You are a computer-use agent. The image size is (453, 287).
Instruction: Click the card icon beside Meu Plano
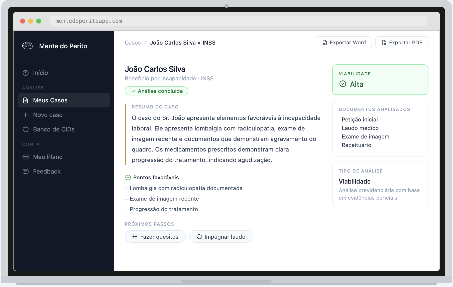click(x=26, y=157)
